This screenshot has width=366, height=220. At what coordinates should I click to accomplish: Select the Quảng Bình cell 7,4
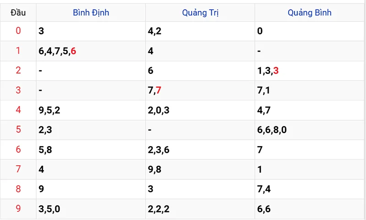pos(264,189)
